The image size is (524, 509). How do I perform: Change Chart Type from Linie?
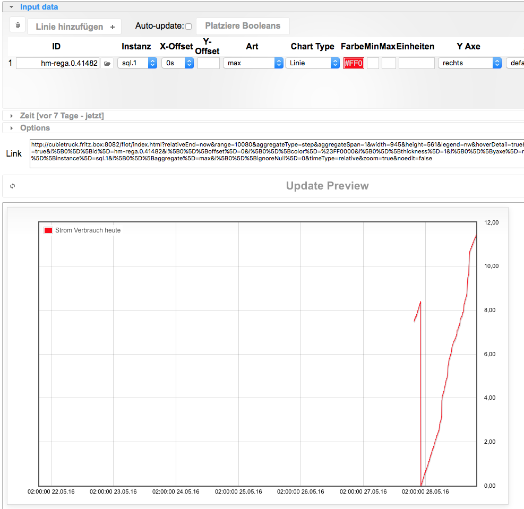312,63
